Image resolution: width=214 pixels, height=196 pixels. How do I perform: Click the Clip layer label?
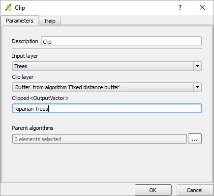[x=23, y=77]
